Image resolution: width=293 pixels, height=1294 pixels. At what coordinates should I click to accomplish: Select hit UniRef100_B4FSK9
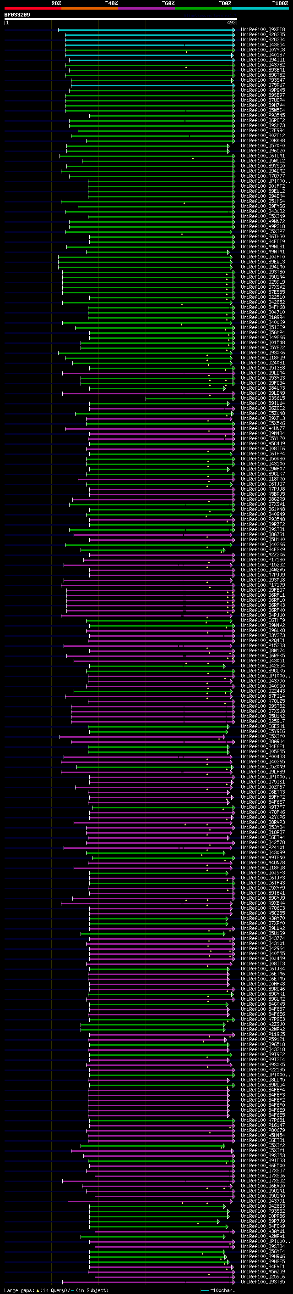click(263, 549)
